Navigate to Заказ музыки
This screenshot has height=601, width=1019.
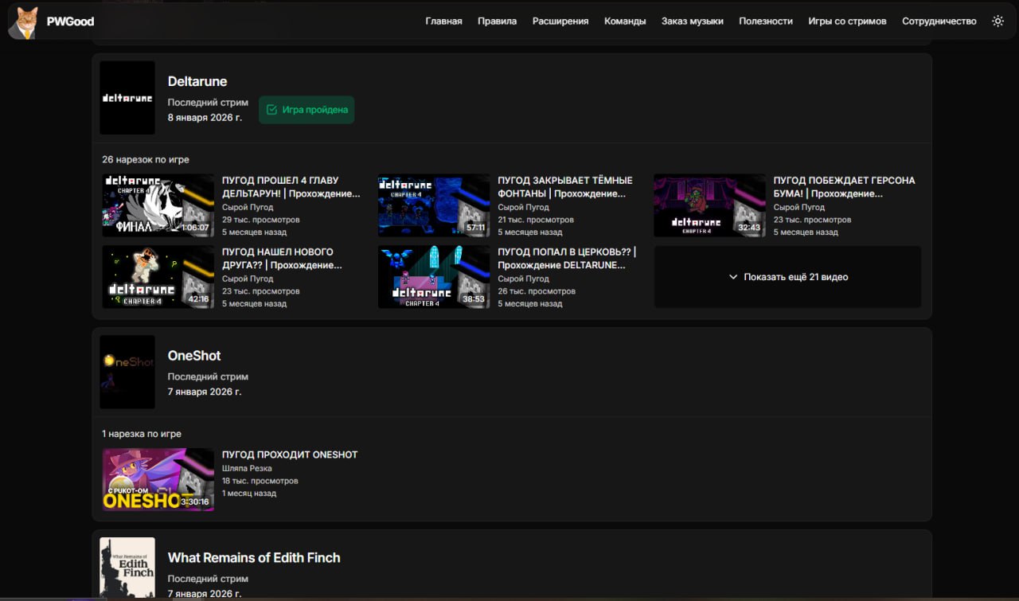pyautogui.click(x=692, y=21)
